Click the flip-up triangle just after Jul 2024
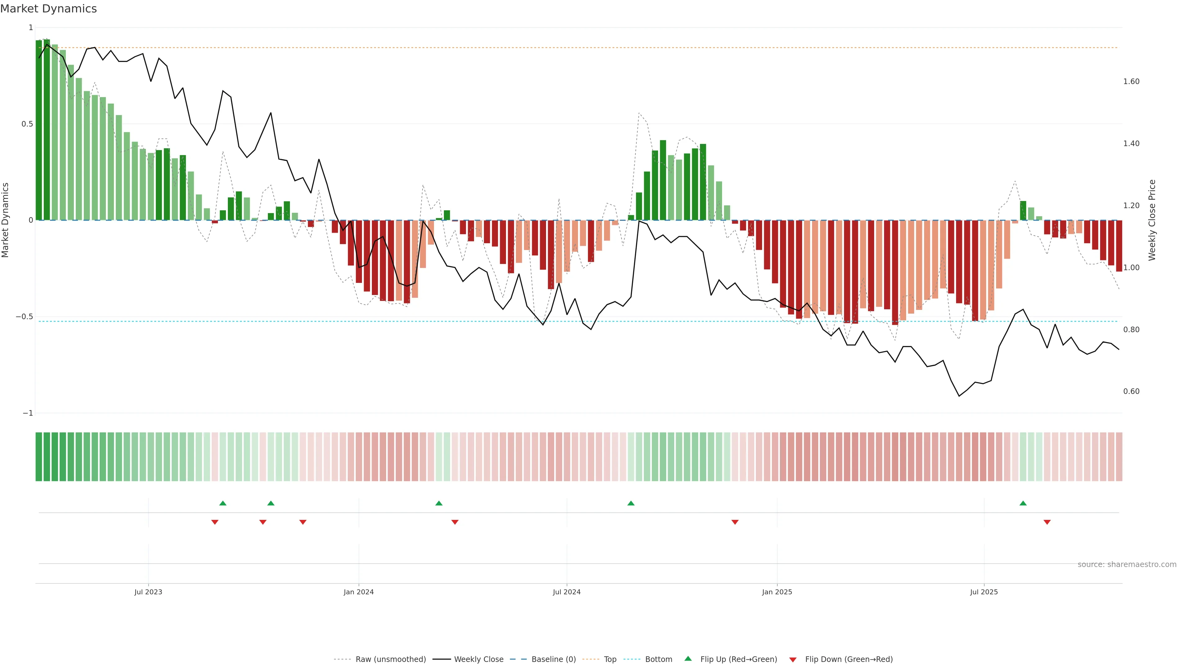 [x=631, y=503]
